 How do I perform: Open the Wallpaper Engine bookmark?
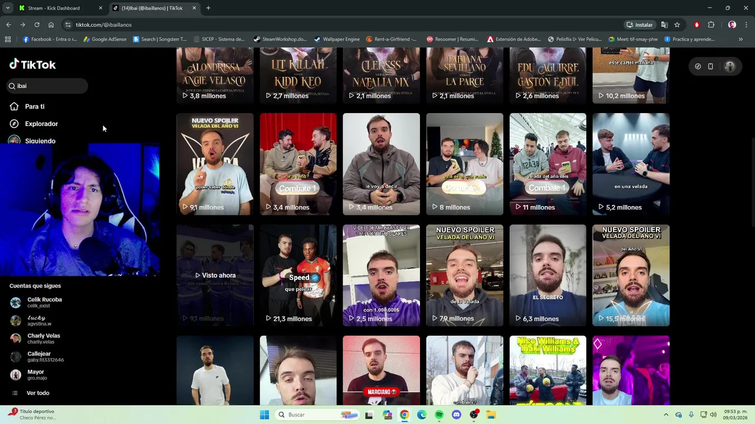pos(337,39)
